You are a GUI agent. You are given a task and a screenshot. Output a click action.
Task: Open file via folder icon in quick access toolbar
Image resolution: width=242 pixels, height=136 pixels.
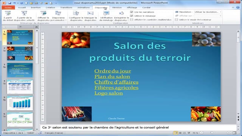(x=31, y=3)
